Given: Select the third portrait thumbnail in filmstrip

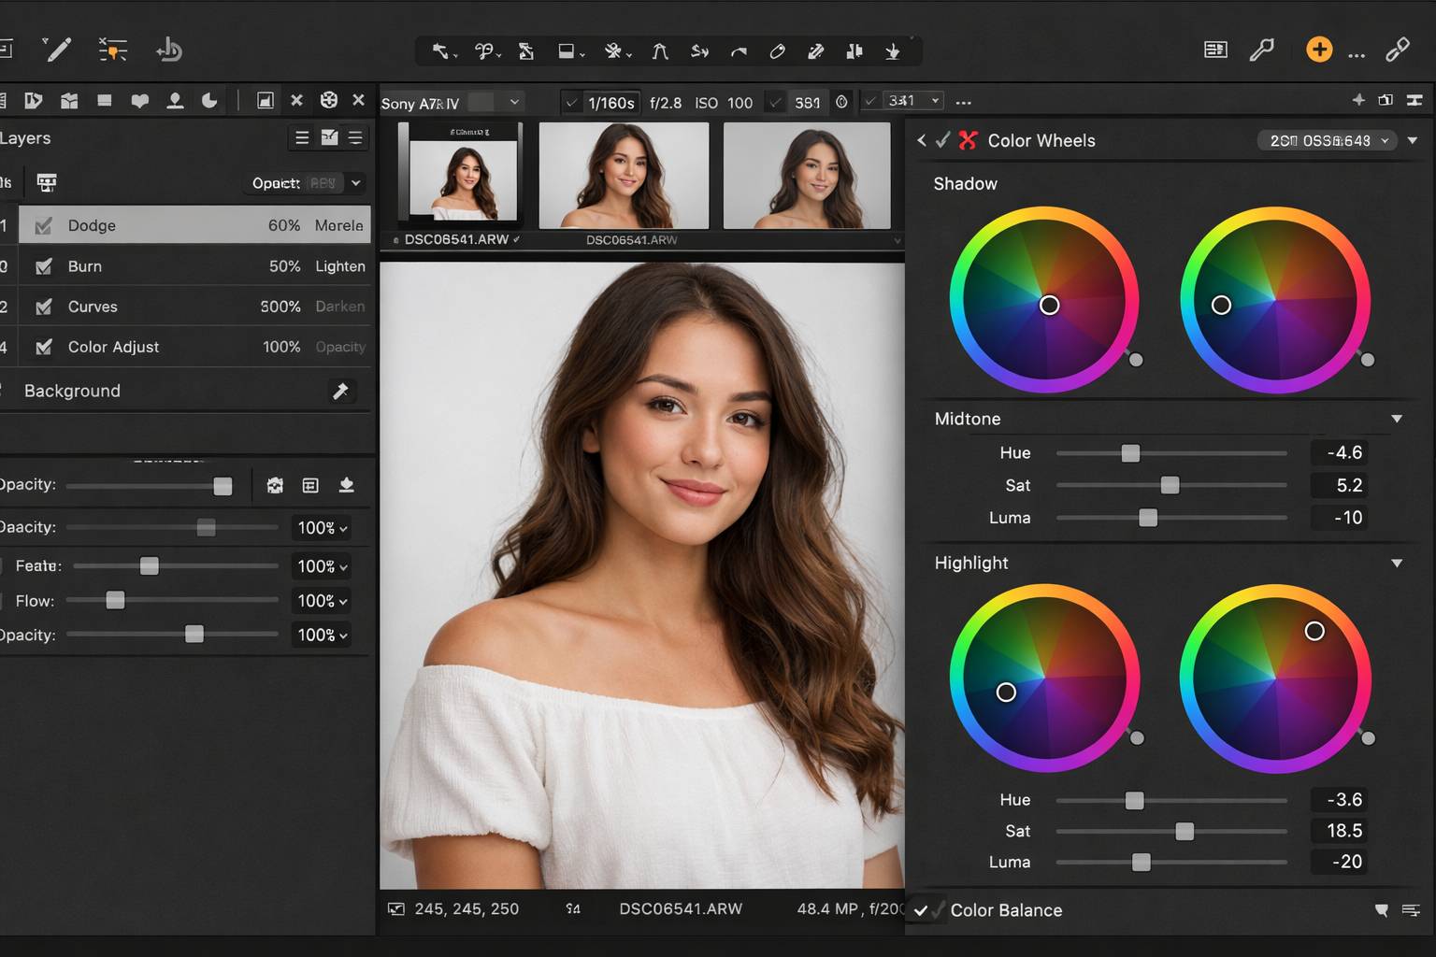Looking at the screenshot, I should click(807, 176).
